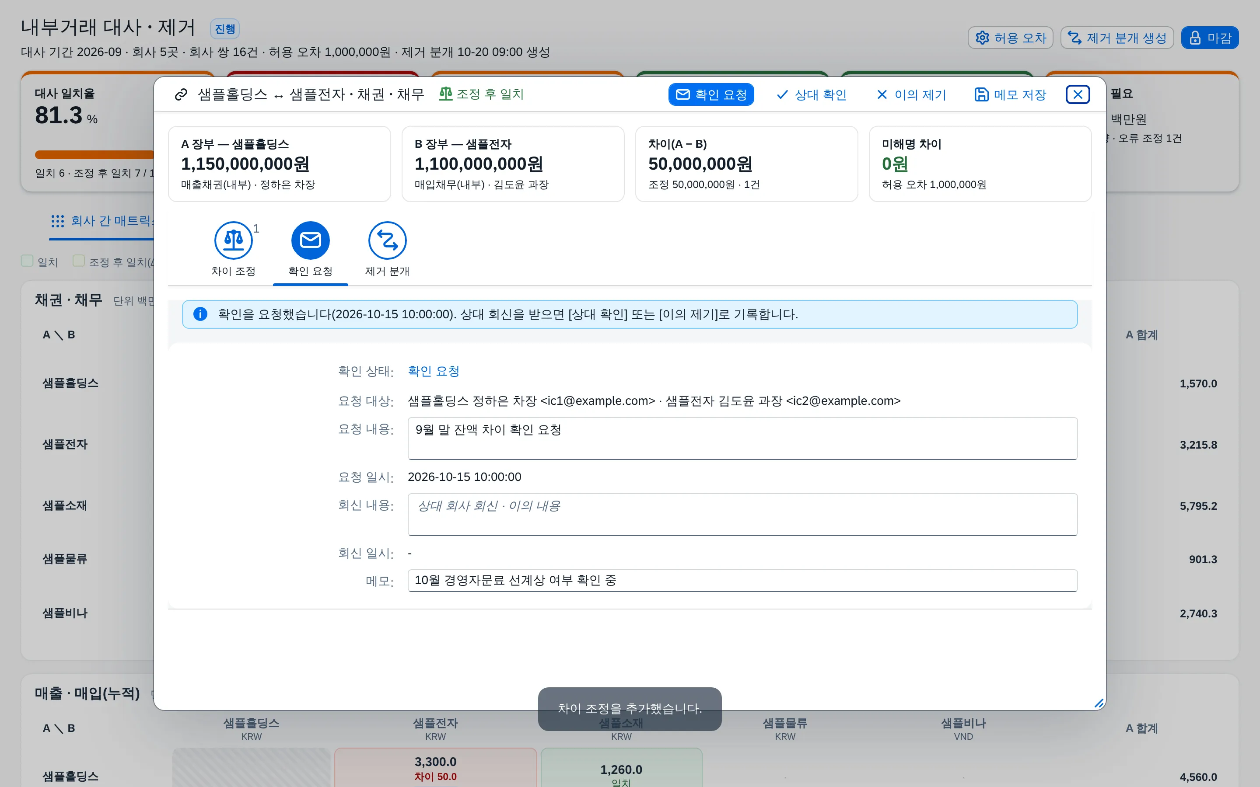Select the 확인 요청 envelope icon tab

click(310, 250)
